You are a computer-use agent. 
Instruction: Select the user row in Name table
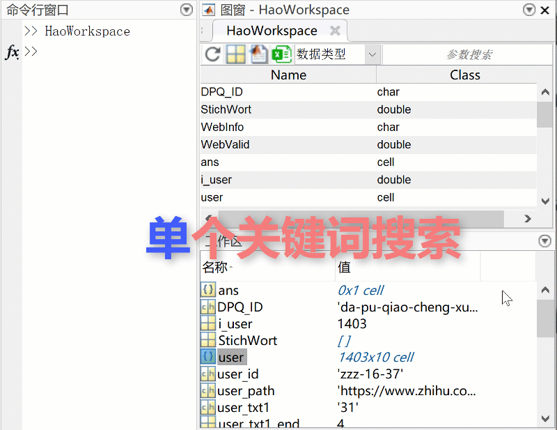click(x=368, y=197)
